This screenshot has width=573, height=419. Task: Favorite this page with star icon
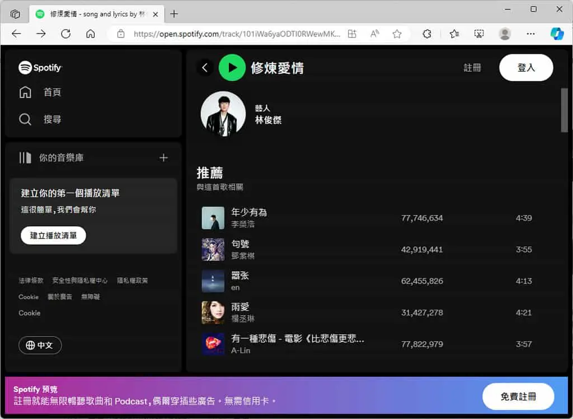point(397,34)
